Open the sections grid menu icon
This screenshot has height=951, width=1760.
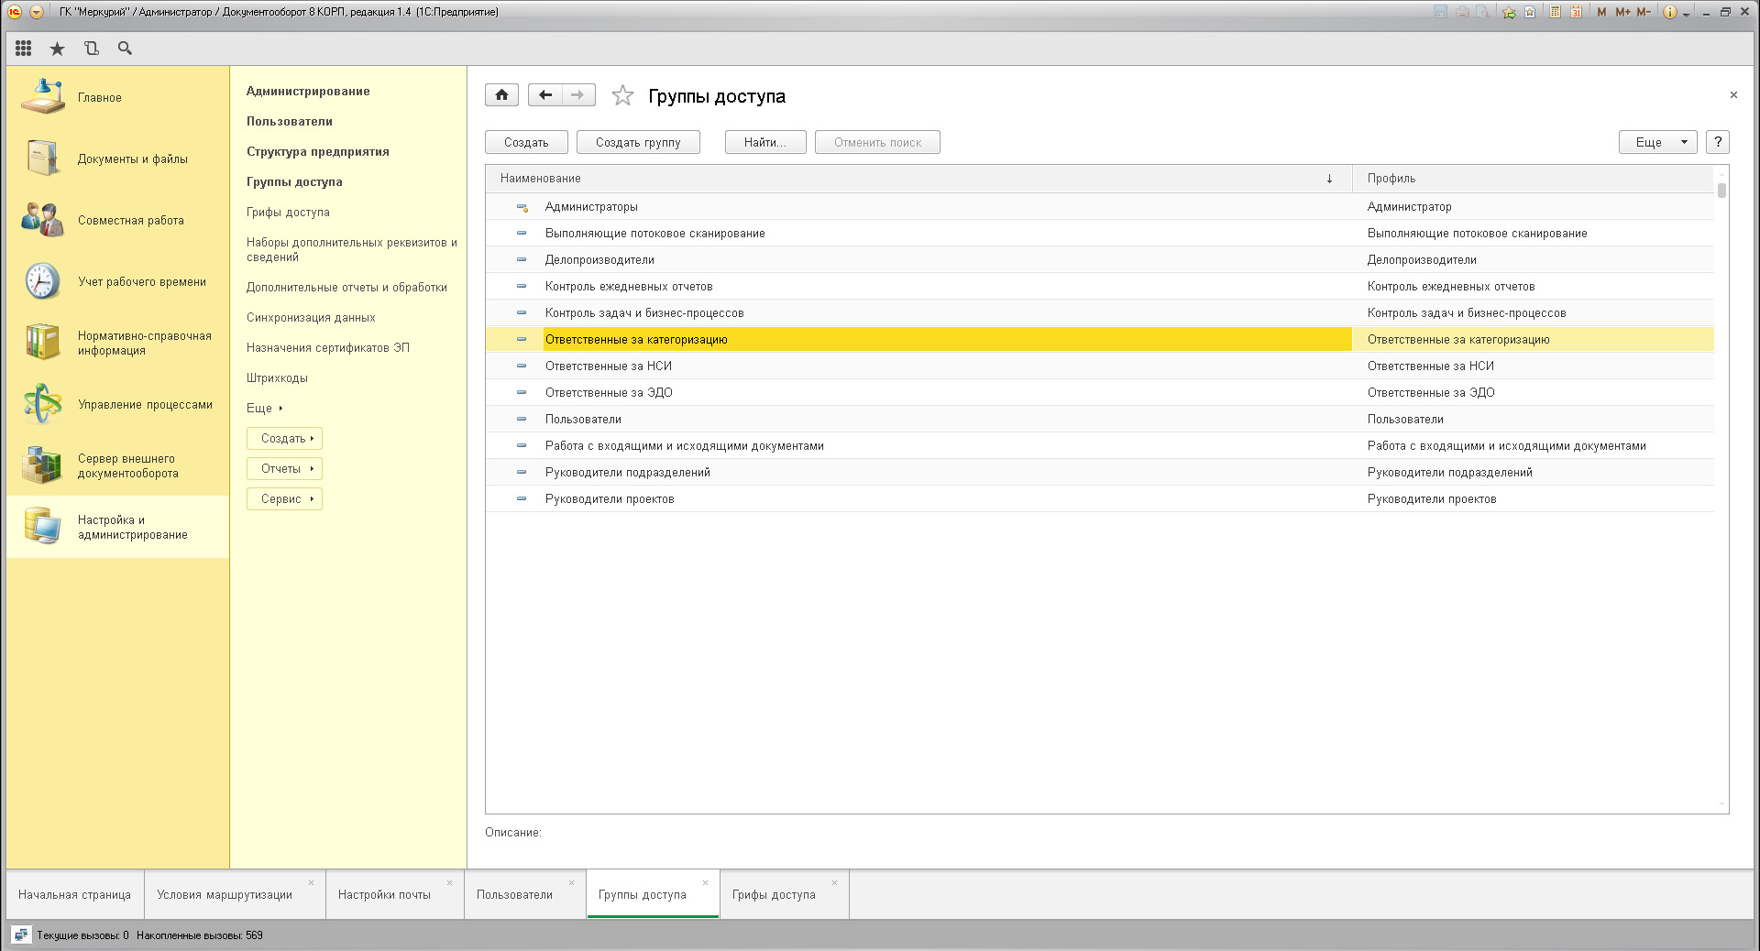pyautogui.click(x=24, y=49)
